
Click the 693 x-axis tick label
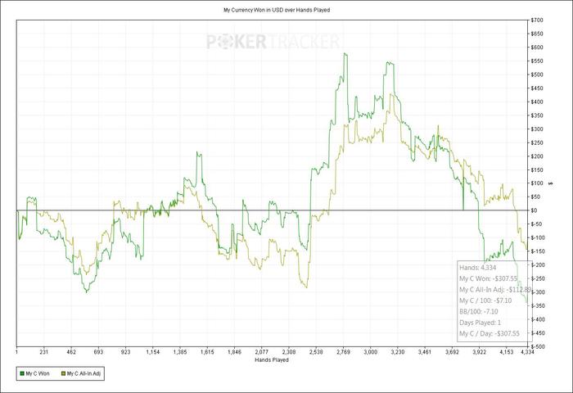[98, 352]
